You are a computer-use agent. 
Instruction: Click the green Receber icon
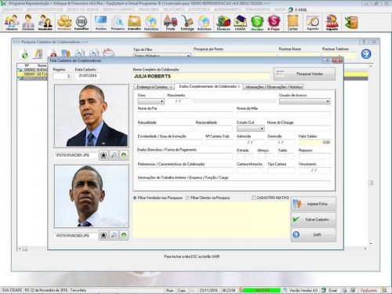(257, 23)
